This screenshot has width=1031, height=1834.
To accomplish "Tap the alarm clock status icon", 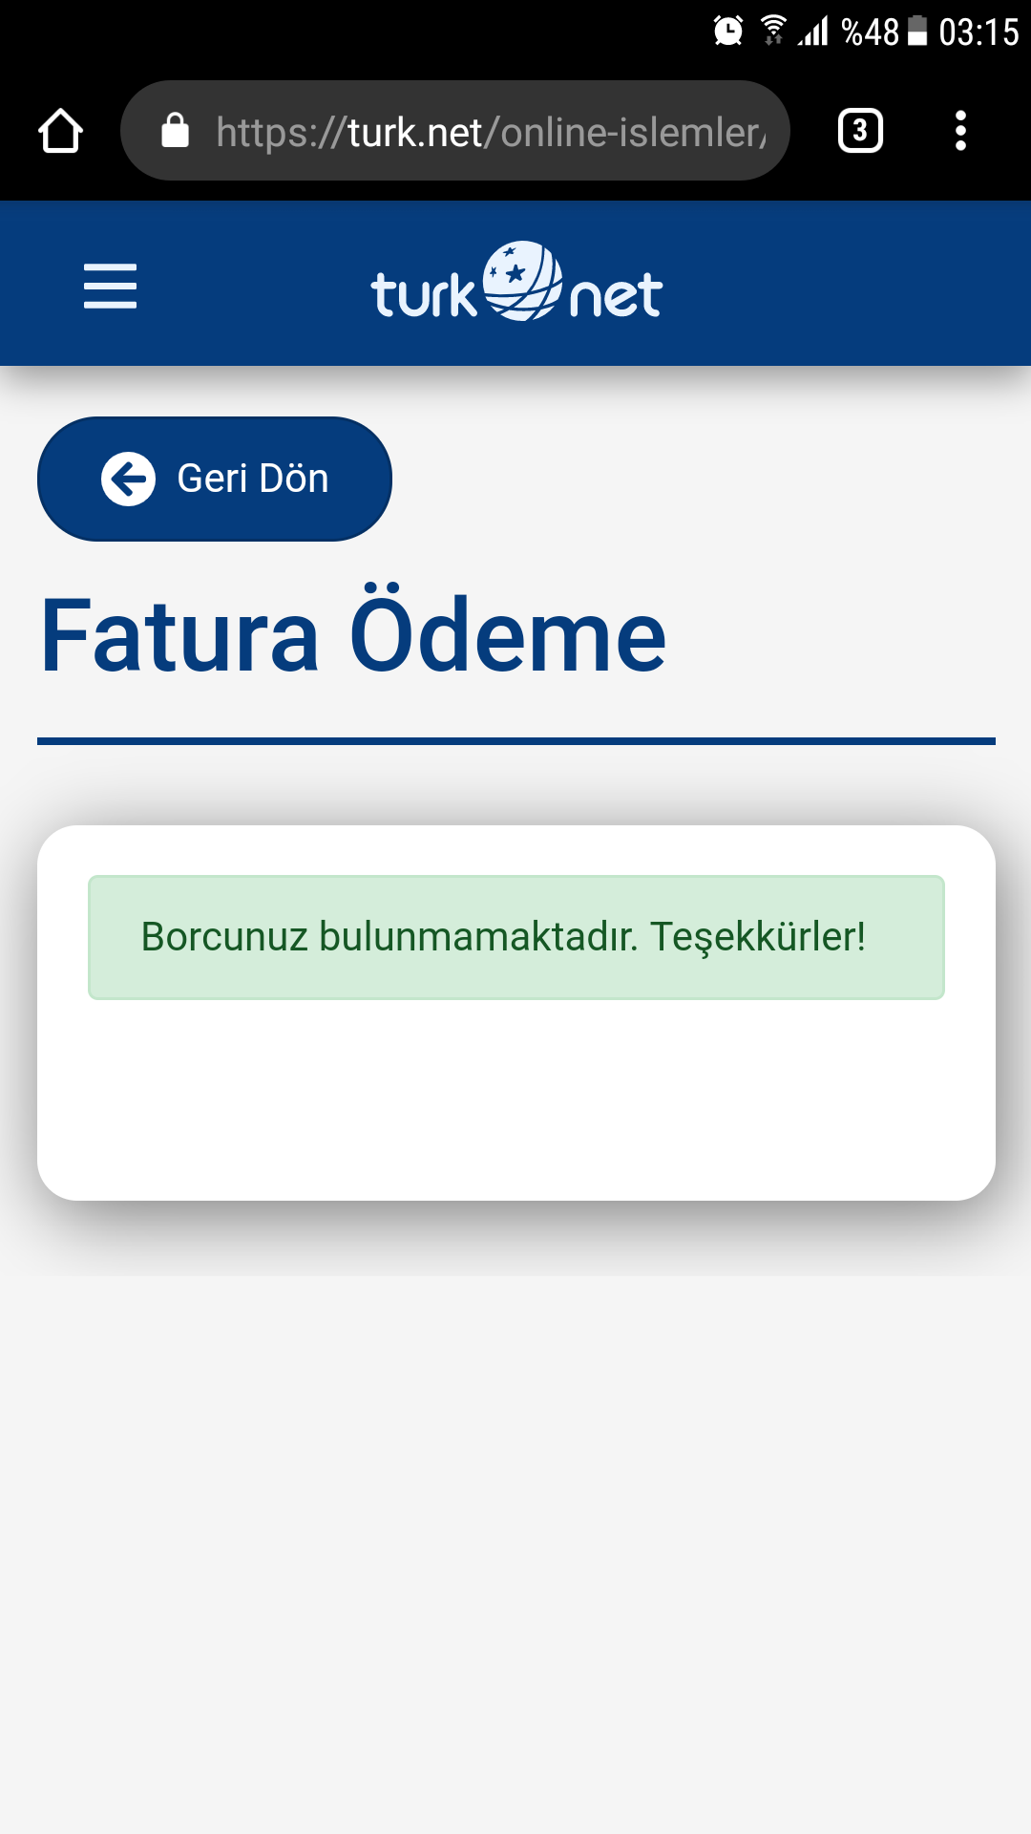I will click(728, 32).
